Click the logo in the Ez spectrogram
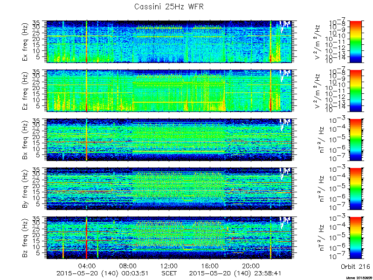This screenshot has width=373, height=280. [285, 75]
